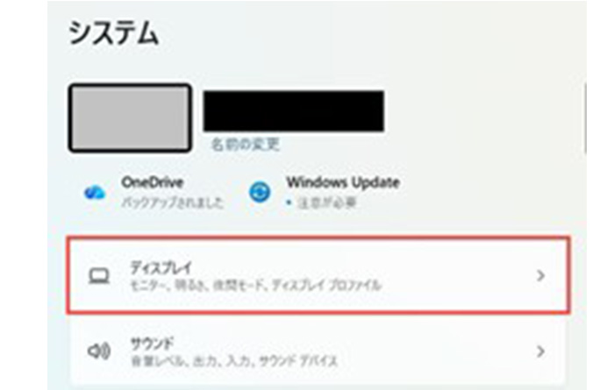This screenshot has height=390, width=614.
Task: Select the ディスプレイ title text
Action: pos(161,268)
